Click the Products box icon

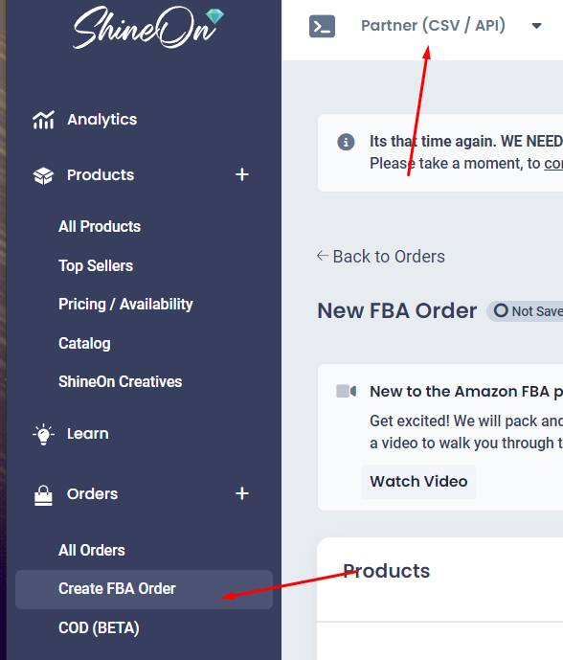point(43,175)
